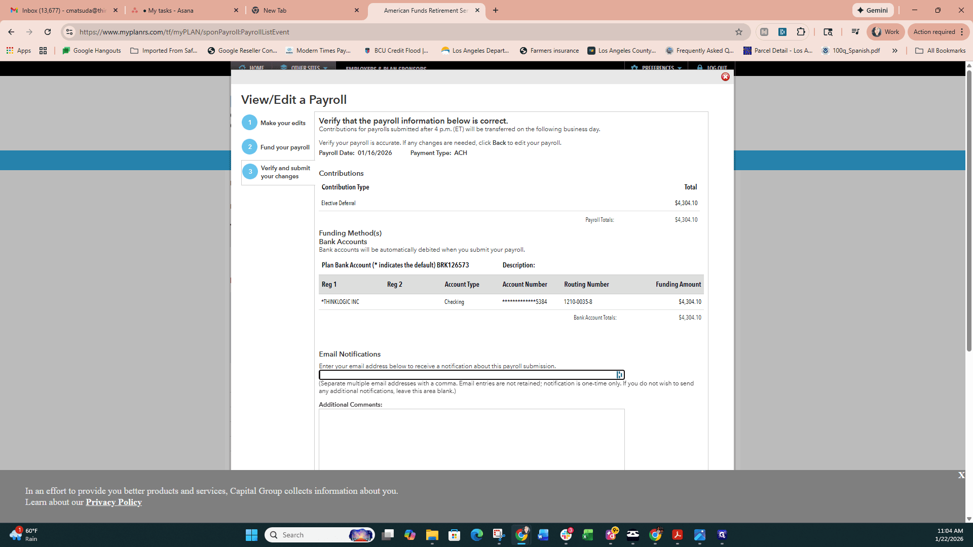973x547 pixels.
Task: Click the Home menu item
Action: (x=252, y=67)
